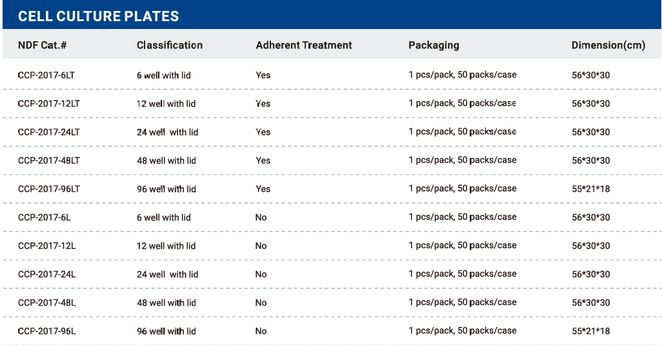Screen dimensions: 662x345
Task: Click catalog number CCP-2017-96LT
Action: [49, 189]
